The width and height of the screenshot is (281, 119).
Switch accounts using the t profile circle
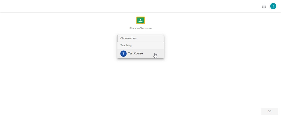point(273,6)
